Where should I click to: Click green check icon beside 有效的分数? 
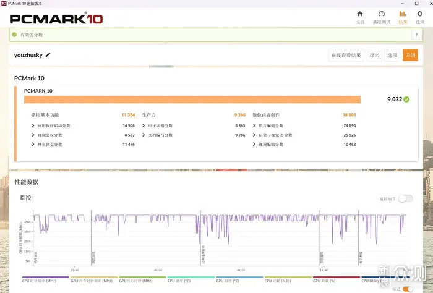[x=14, y=35]
